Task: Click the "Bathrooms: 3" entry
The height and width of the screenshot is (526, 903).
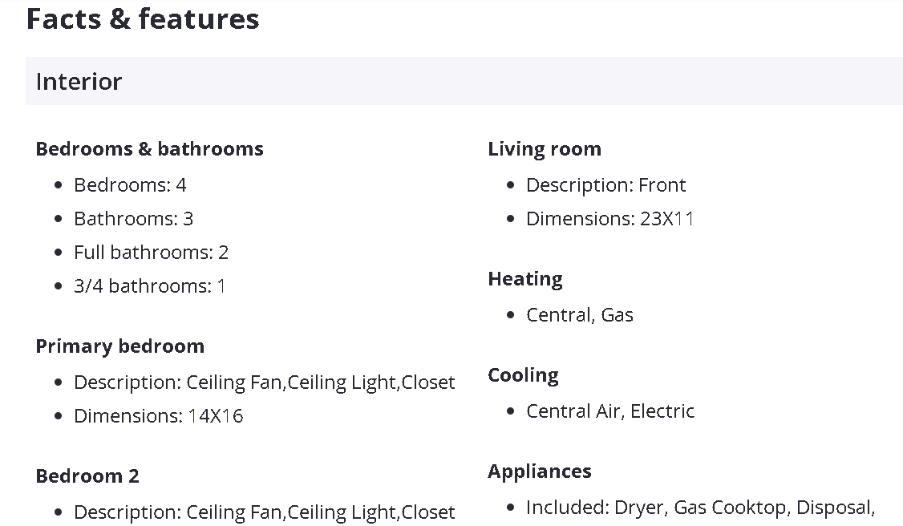Action: [133, 219]
